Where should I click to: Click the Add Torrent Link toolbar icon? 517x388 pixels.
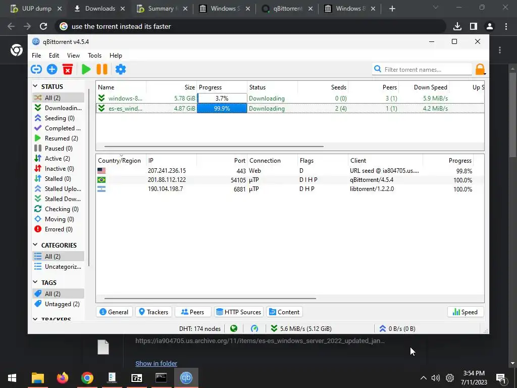pyautogui.click(x=36, y=69)
